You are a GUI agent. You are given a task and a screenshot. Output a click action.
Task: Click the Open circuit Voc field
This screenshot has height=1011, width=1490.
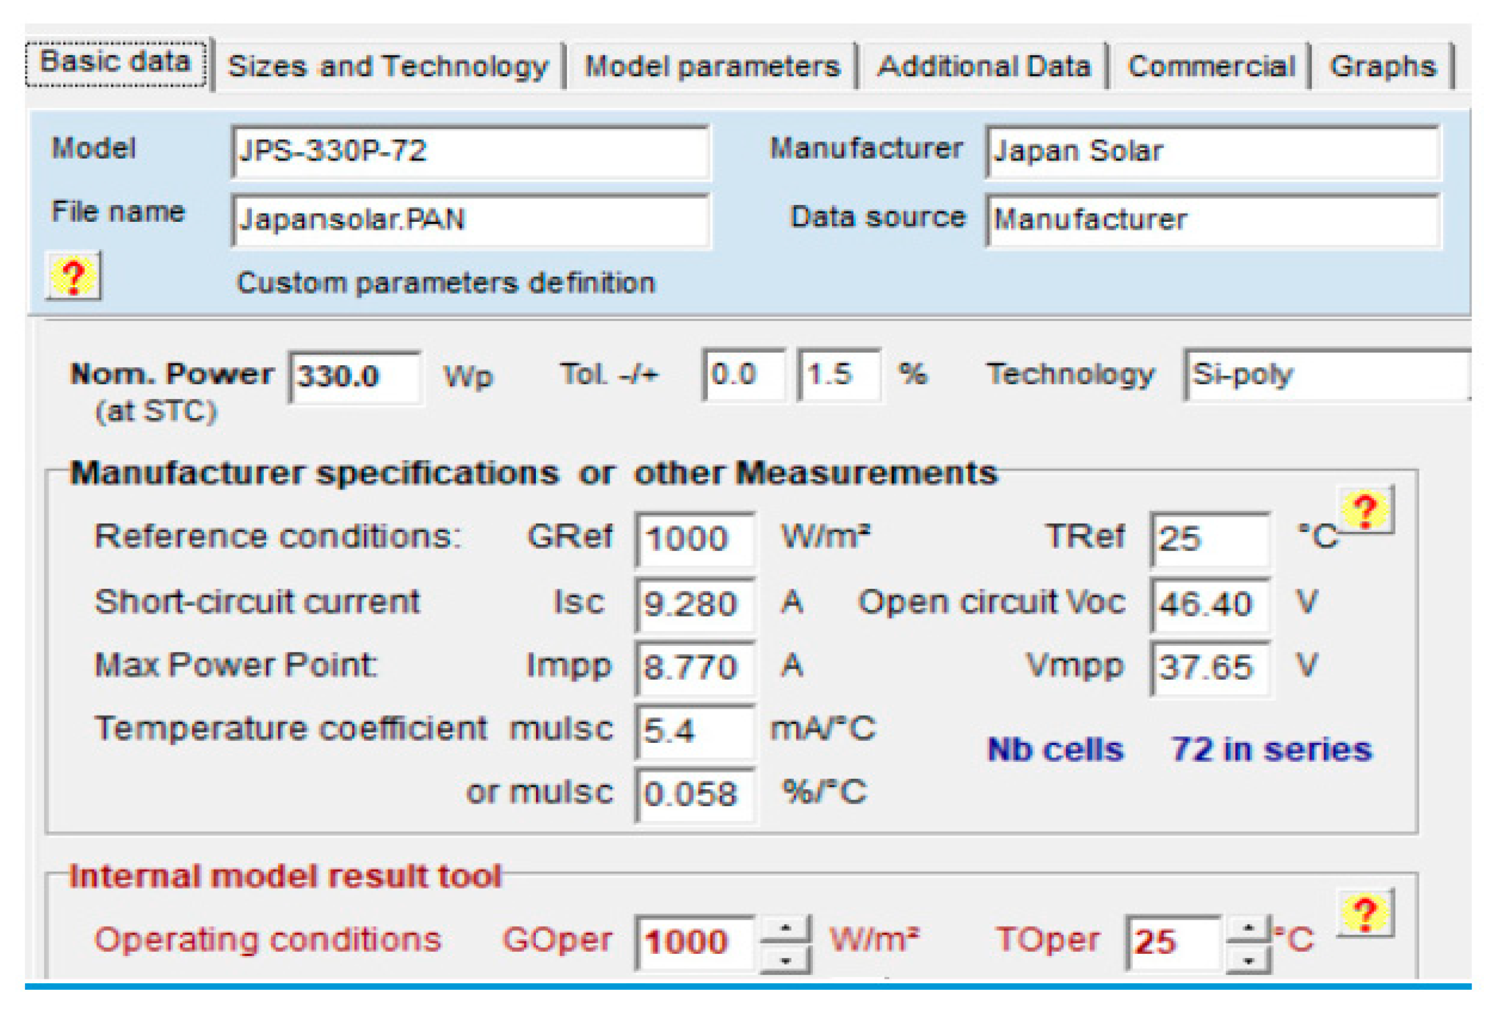(1209, 604)
